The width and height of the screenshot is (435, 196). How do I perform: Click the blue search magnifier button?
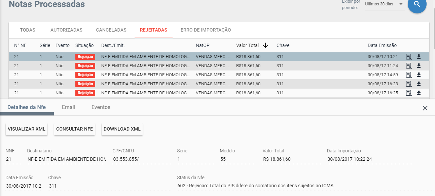(x=417, y=4)
